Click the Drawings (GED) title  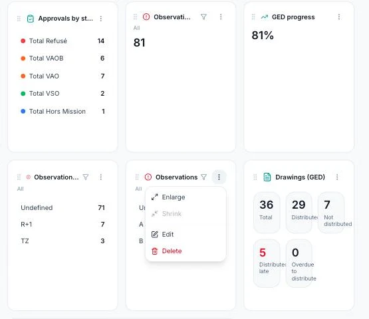pyautogui.click(x=300, y=177)
